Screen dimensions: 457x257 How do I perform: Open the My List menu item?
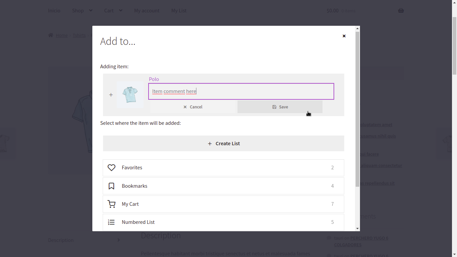pos(179,11)
